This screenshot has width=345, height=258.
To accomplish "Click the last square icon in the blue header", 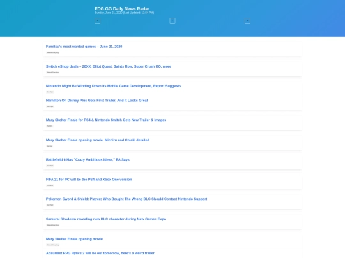I will [x=247, y=21].
